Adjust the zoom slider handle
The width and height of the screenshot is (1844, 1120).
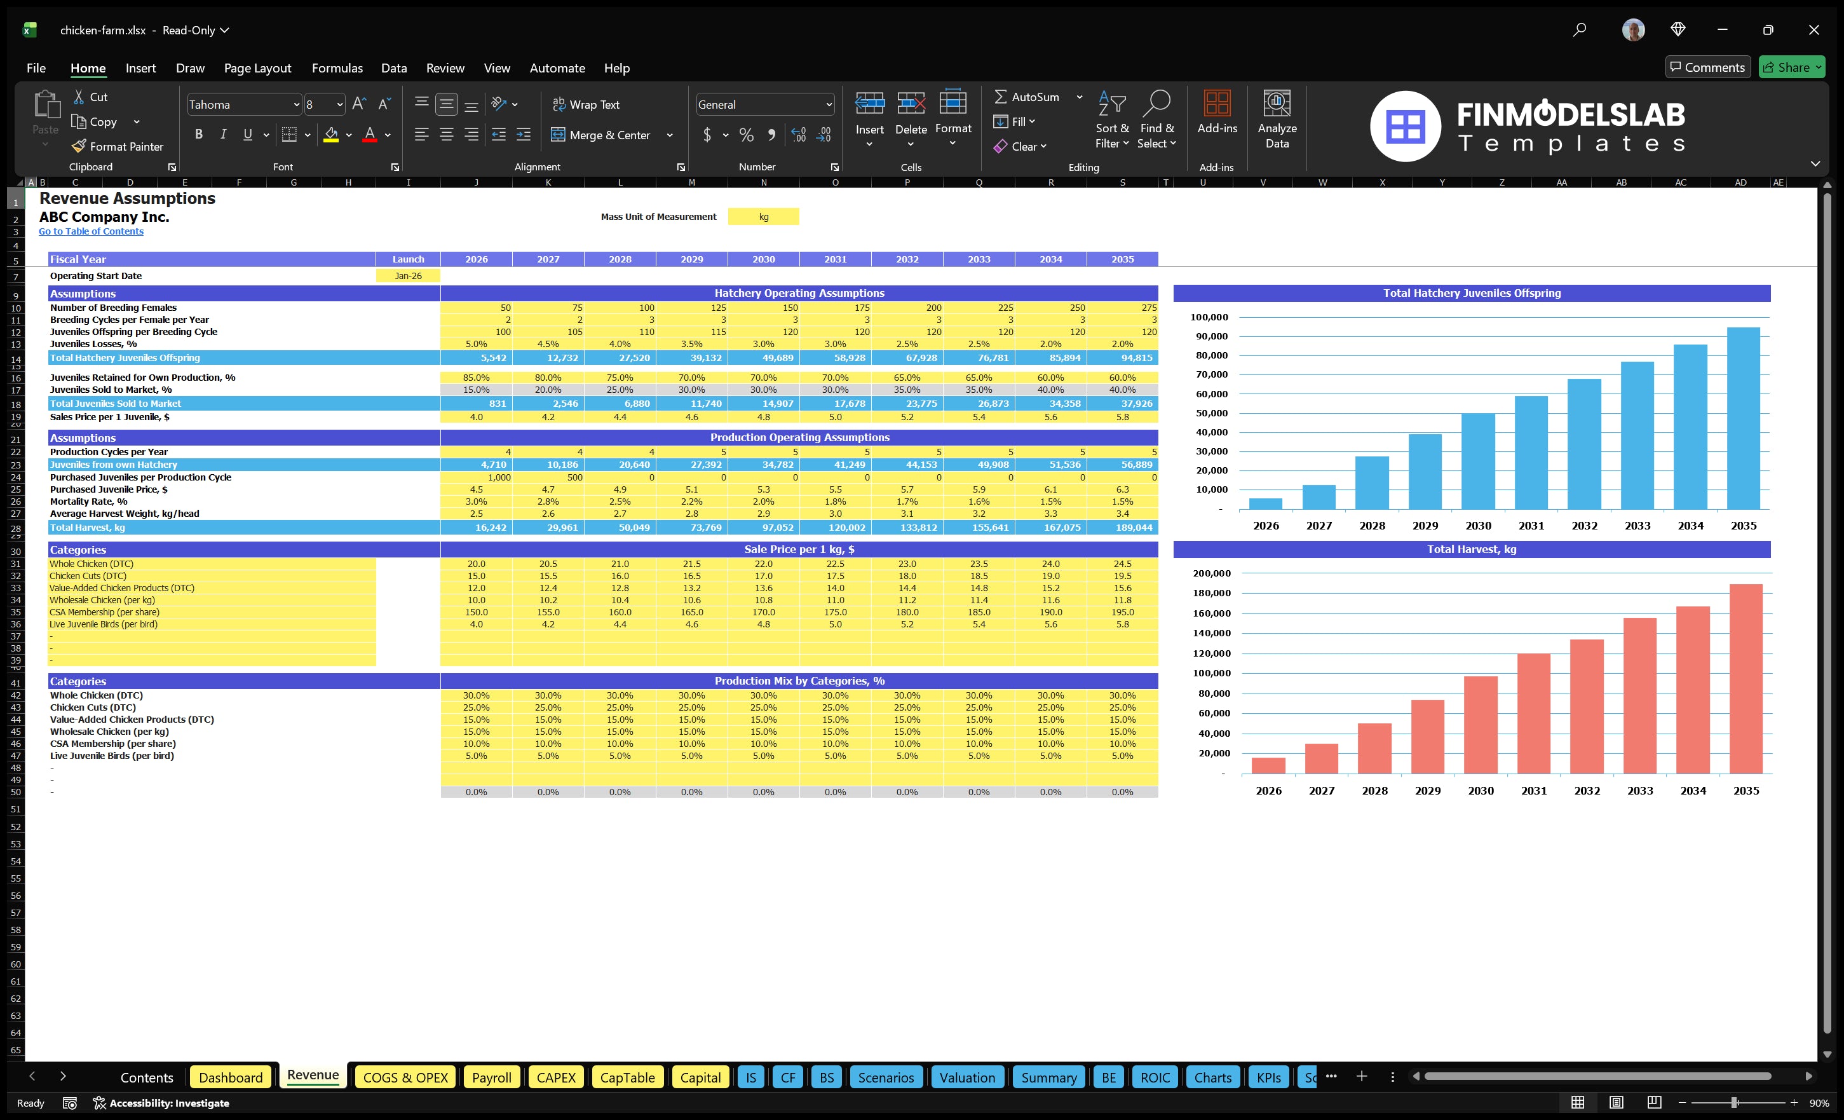point(1734,1103)
